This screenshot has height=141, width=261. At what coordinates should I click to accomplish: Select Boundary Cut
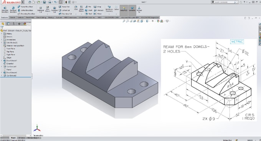[x=65, y=14]
